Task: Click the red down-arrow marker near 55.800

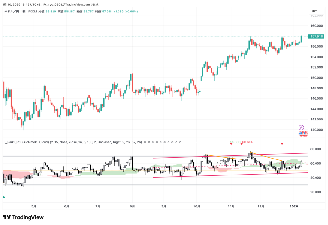Action: tap(231, 144)
